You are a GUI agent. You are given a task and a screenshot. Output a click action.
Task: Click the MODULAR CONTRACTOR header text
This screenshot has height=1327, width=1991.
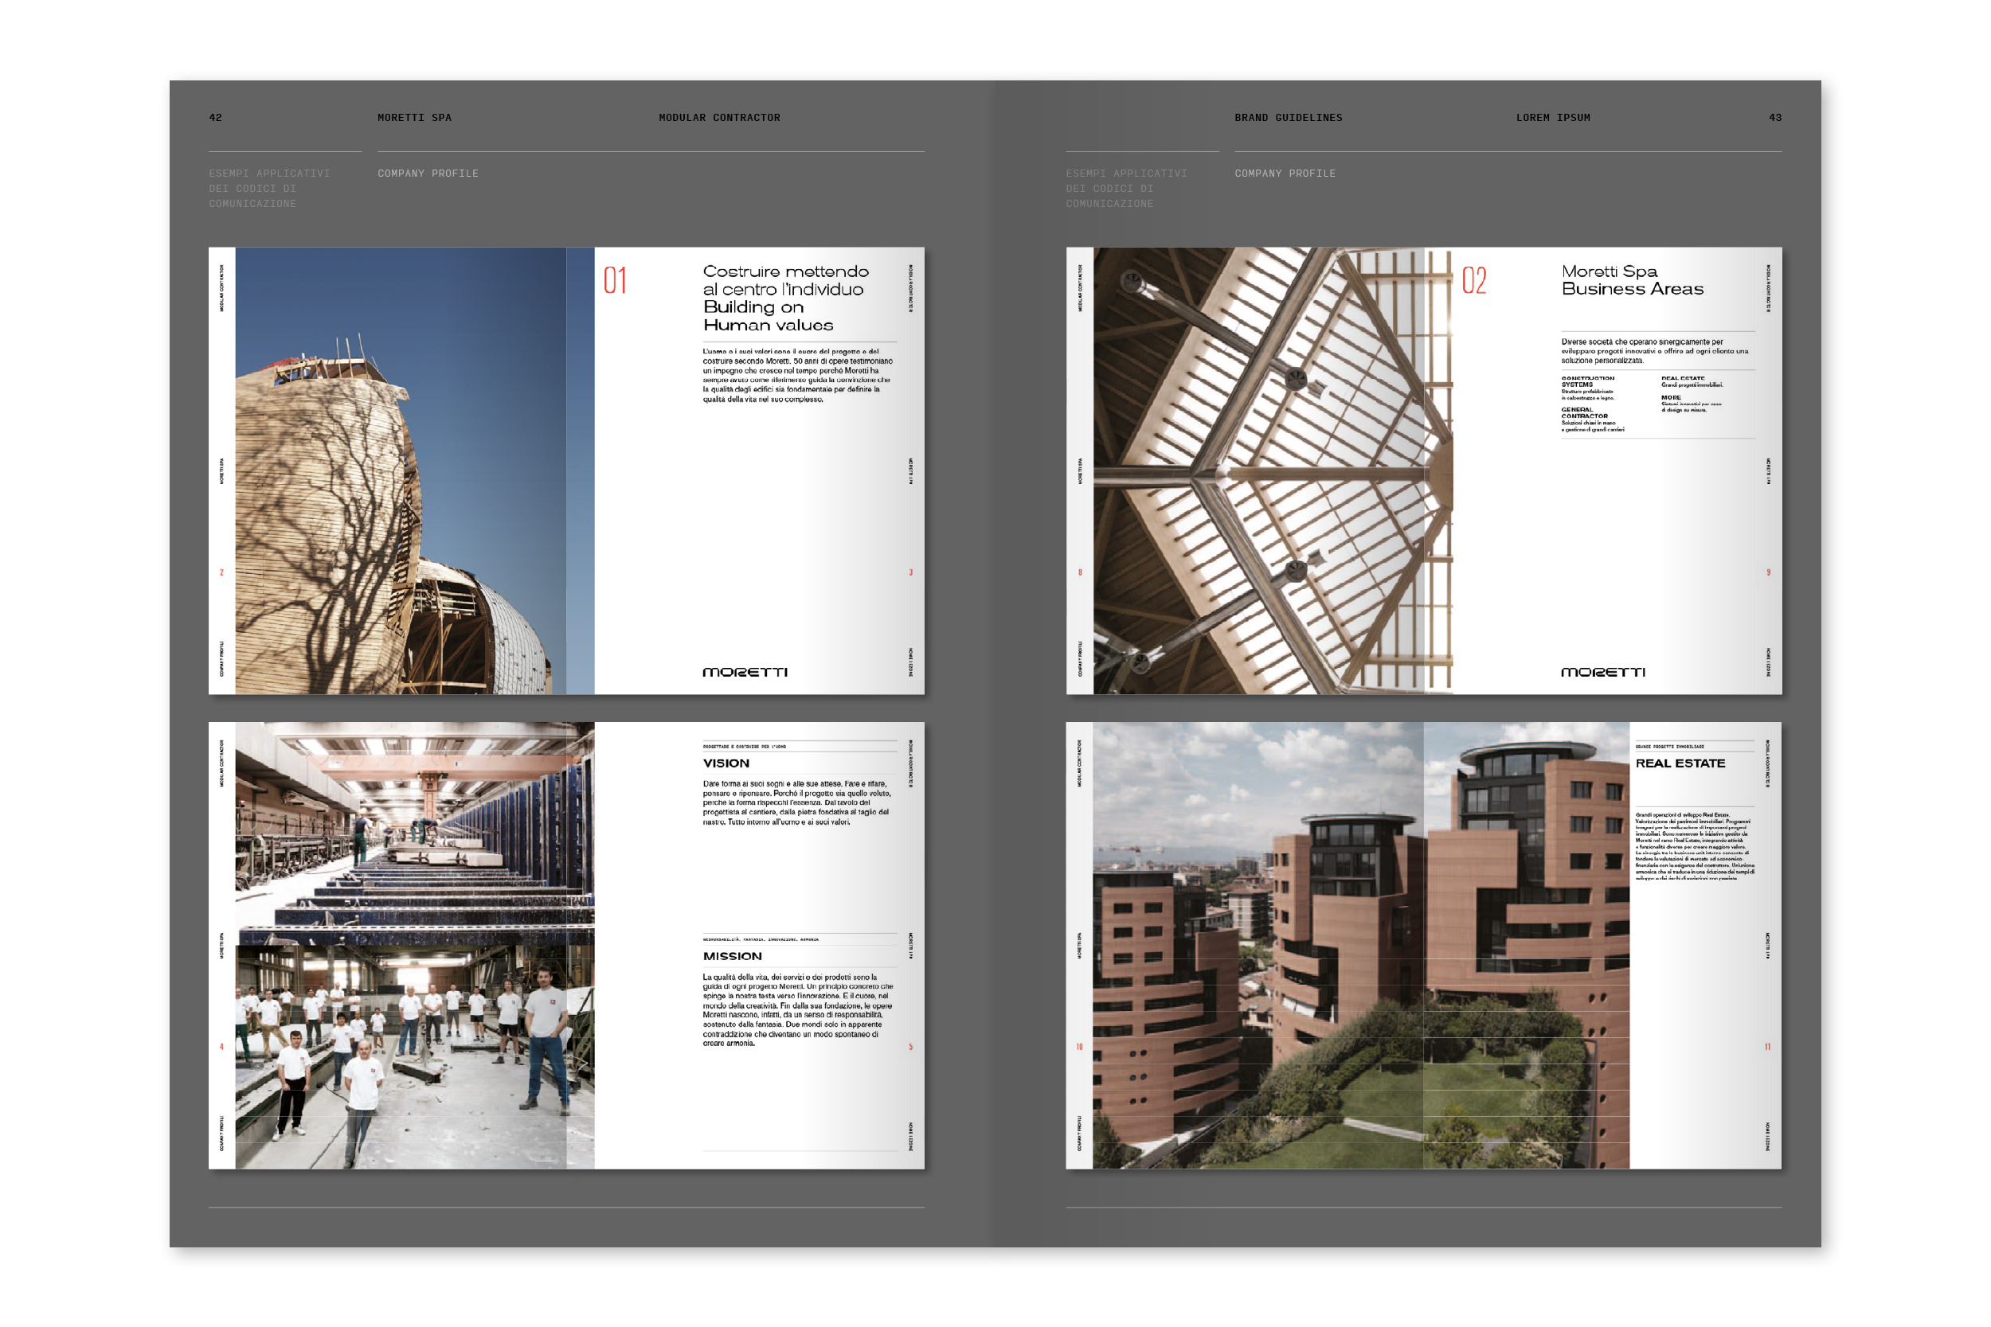point(719,118)
